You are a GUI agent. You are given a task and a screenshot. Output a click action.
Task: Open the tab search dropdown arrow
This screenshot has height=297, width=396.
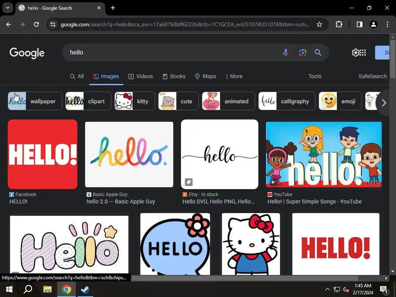point(8,8)
